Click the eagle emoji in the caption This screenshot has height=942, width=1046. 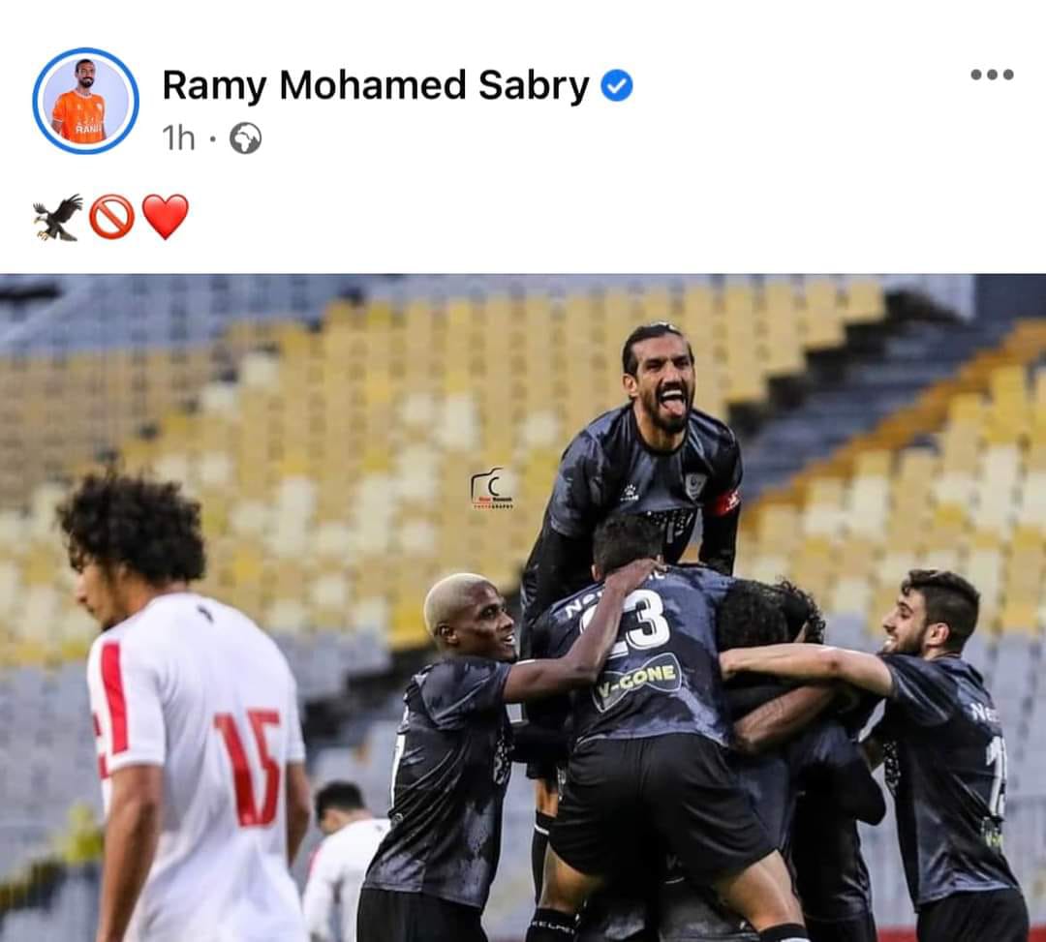(58, 217)
